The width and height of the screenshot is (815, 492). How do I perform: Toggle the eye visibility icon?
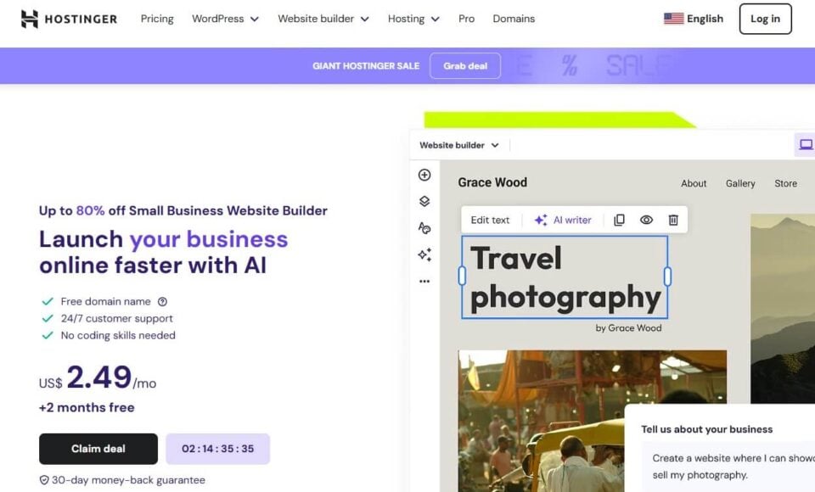[x=646, y=220]
